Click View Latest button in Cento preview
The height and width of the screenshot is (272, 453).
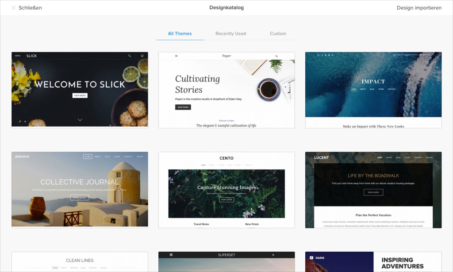(x=226, y=199)
